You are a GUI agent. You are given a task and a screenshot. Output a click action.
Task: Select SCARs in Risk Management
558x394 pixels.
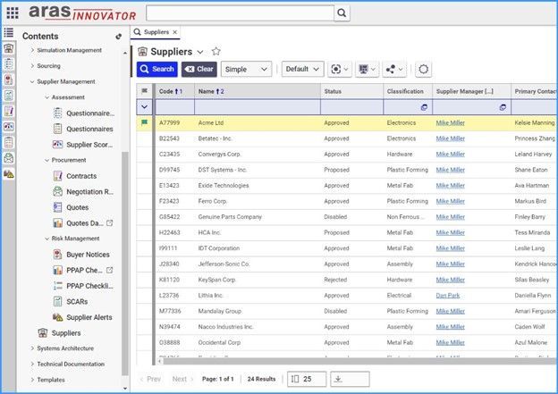click(x=77, y=302)
